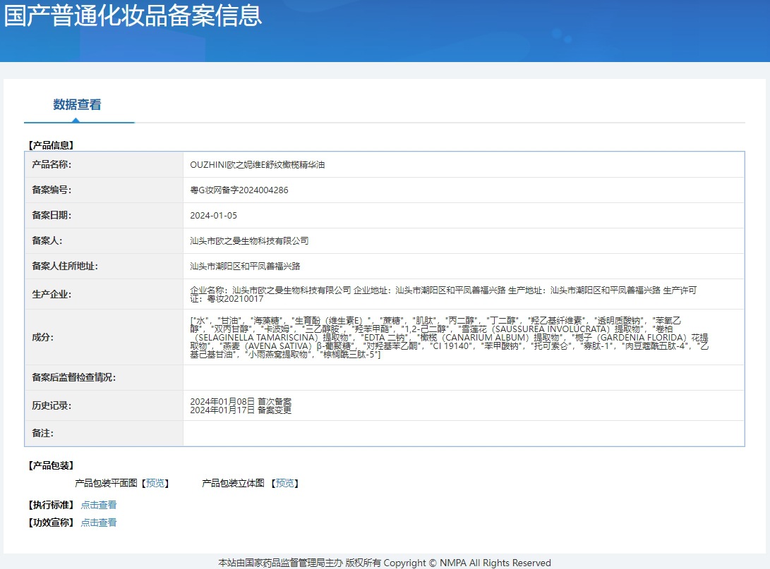Screen dimensions: 770x569
Task: Select filing date 2024-01-05
Action: 214,215
